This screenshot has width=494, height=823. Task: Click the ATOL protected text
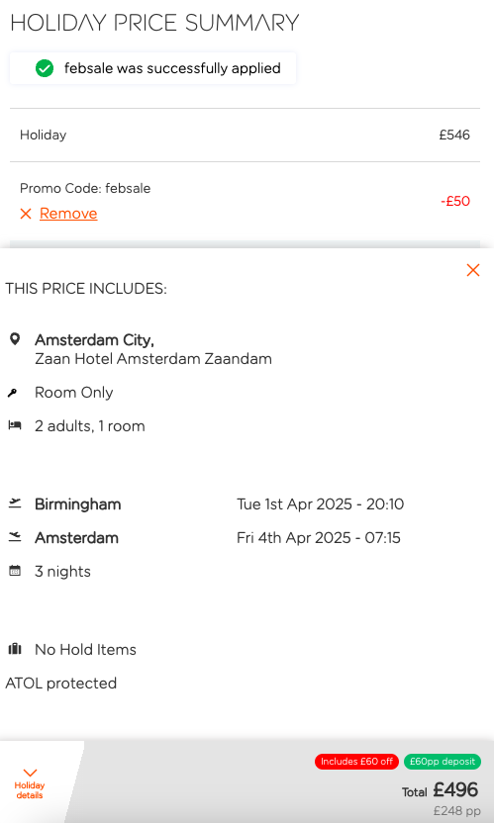(x=61, y=684)
